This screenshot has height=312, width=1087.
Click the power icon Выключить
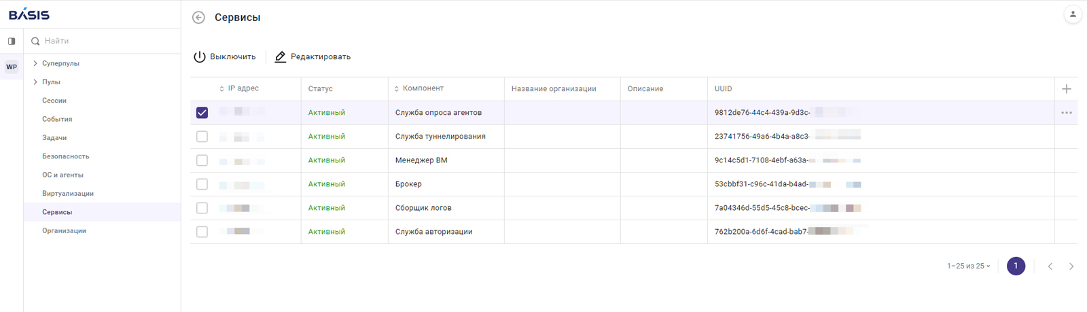point(200,57)
